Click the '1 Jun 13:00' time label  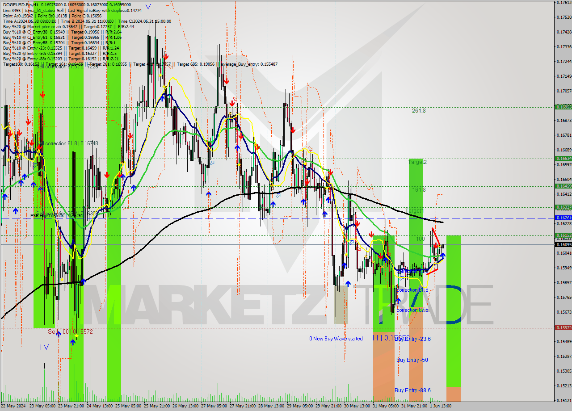pos(441,406)
